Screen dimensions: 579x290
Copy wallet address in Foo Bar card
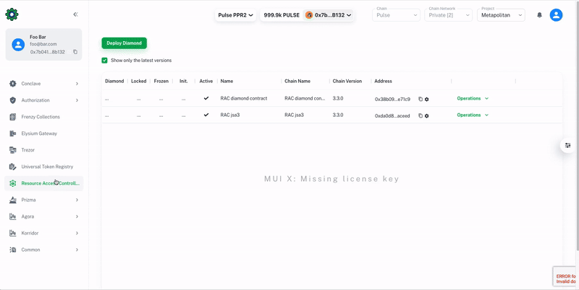75,52
